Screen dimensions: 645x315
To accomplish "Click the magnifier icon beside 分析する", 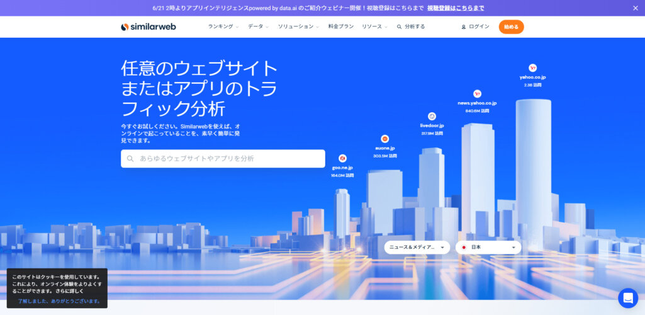I will [399, 26].
